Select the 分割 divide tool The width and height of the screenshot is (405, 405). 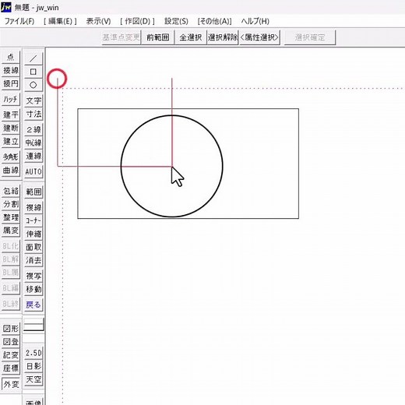[11, 204]
